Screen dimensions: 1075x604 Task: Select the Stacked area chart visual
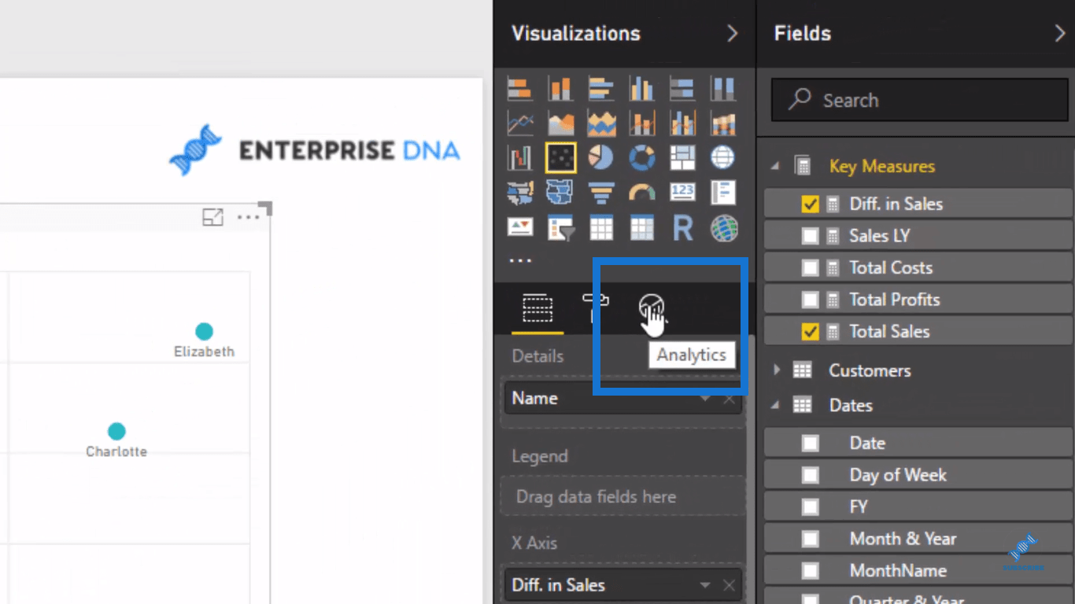tap(601, 123)
